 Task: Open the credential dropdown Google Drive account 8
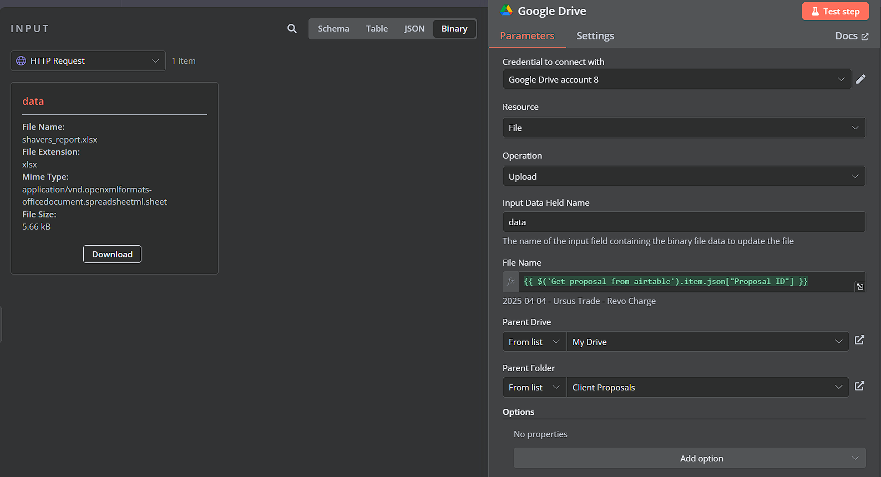coord(677,79)
